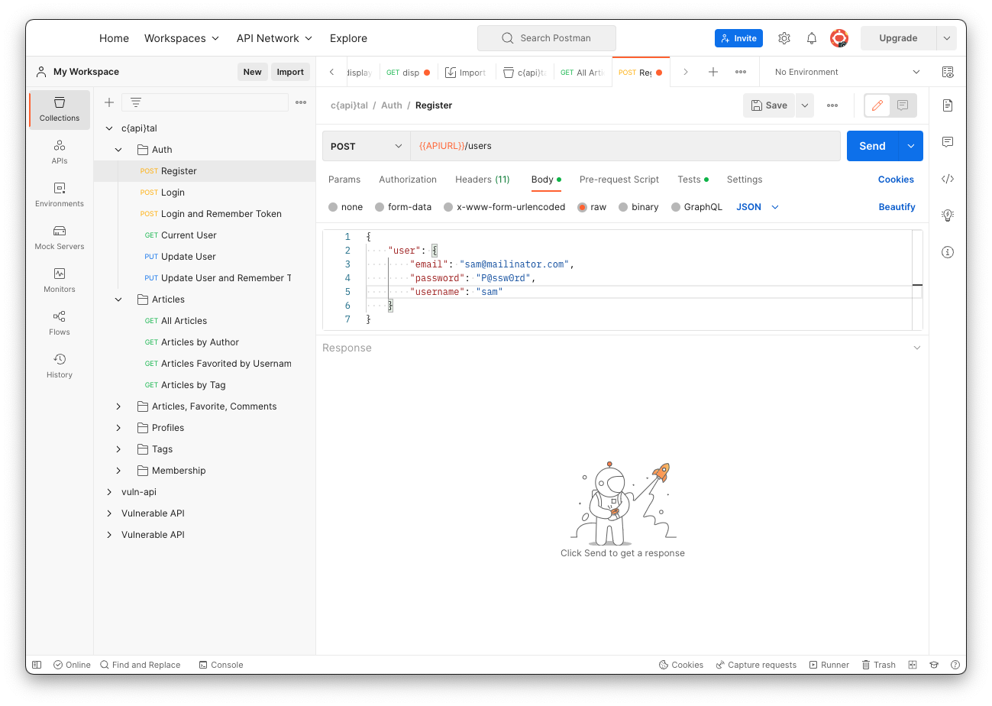
Task: Open the Mock Servers sidebar panel
Action: point(60,238)
